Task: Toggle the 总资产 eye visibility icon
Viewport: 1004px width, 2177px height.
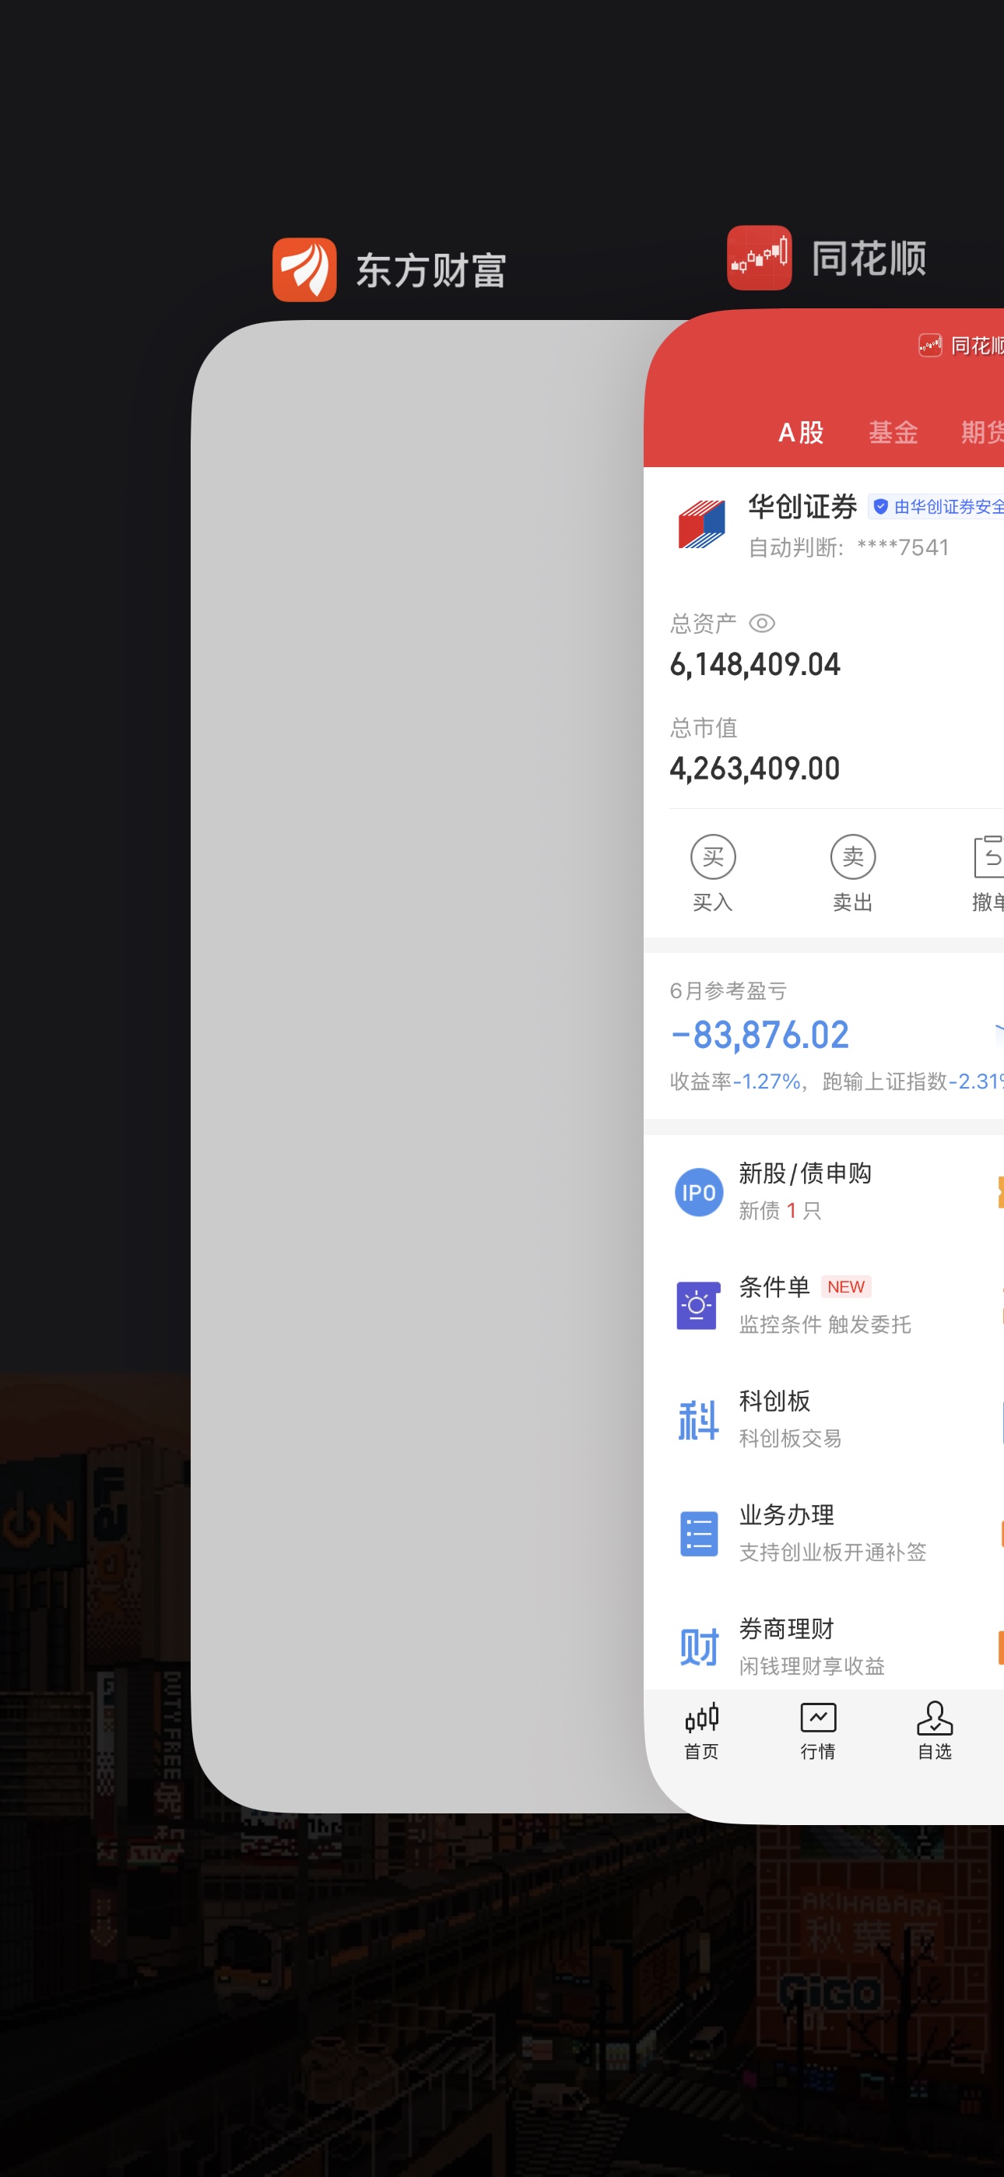Action: pyautogui.click(x=761, y=624)
